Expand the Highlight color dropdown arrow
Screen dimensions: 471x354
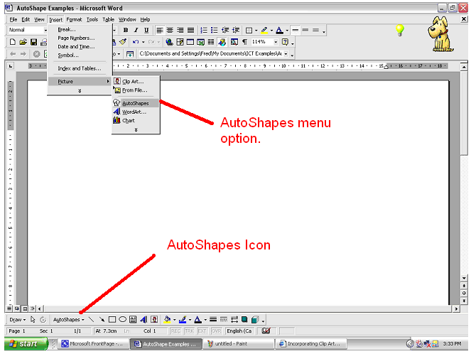[271, 31]
